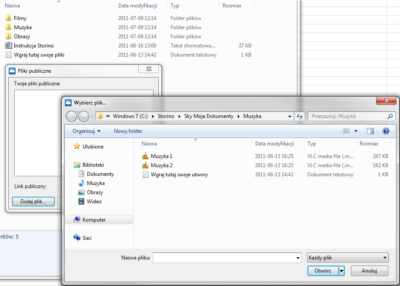Click 'Dokument tekstowy' type in the file dialog
Screen dimensions: 400x286
click(x=330, y=175)
